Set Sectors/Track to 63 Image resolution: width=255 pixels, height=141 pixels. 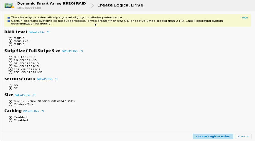11,85
